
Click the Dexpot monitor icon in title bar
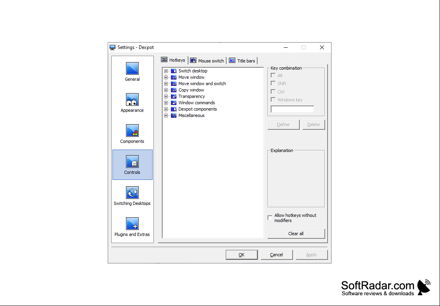point(112,47)
